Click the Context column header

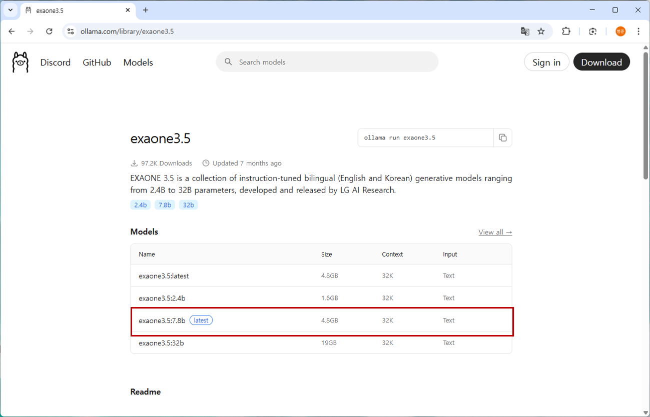392,254
